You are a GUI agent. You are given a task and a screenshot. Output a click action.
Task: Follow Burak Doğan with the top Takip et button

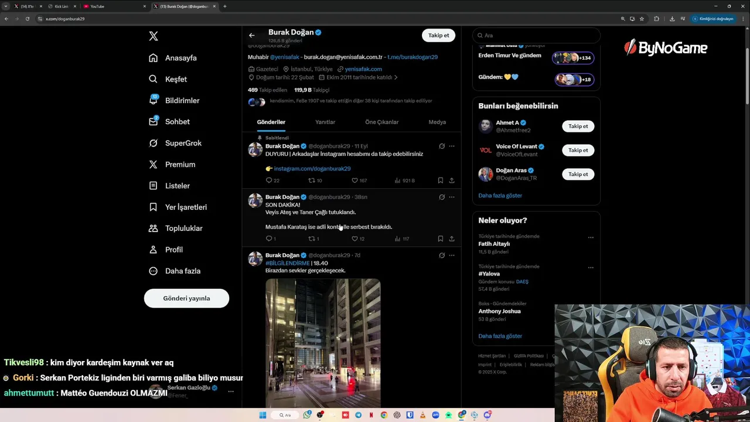pyautogui.click(x=438, y=35)
